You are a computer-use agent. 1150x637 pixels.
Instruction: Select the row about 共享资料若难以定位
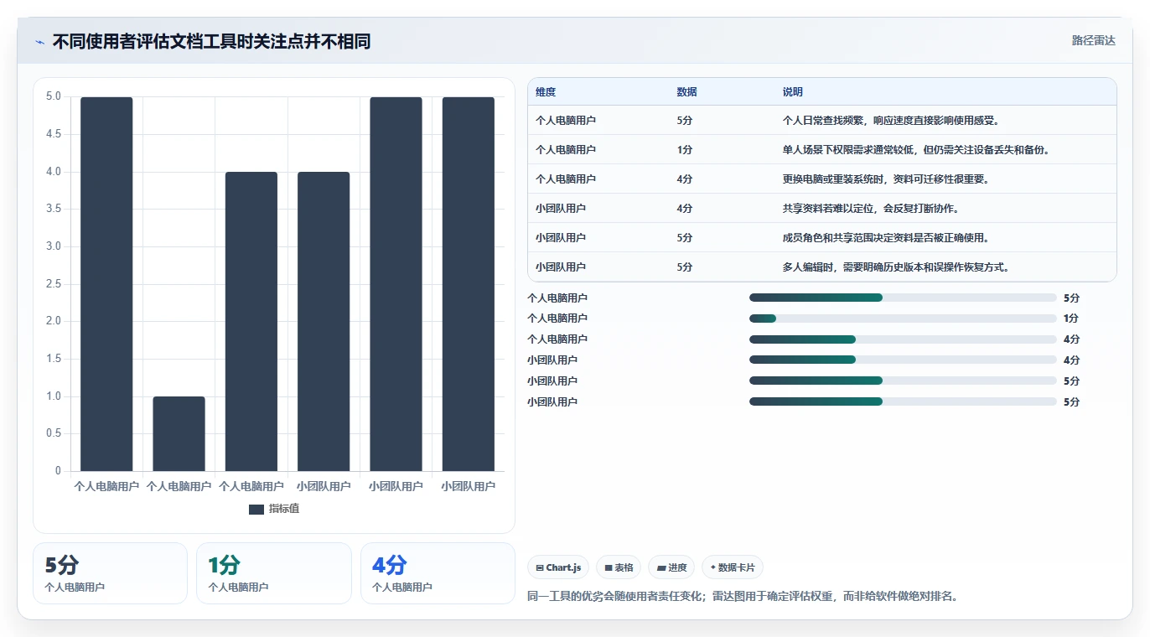pos(822,209)
